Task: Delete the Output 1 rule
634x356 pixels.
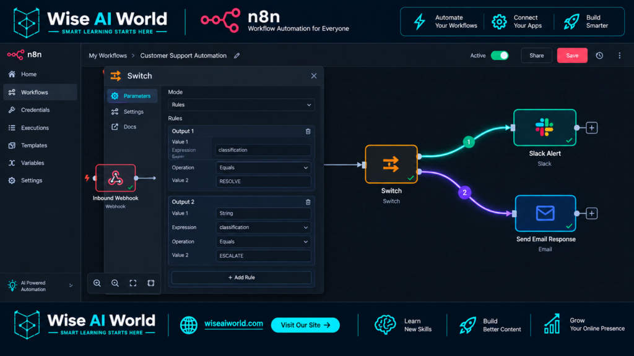Action: pos(308,131)
